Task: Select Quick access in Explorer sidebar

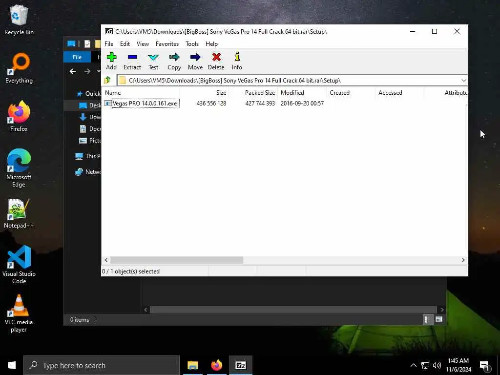Action: pyautogui.click(x=88, y=93)
